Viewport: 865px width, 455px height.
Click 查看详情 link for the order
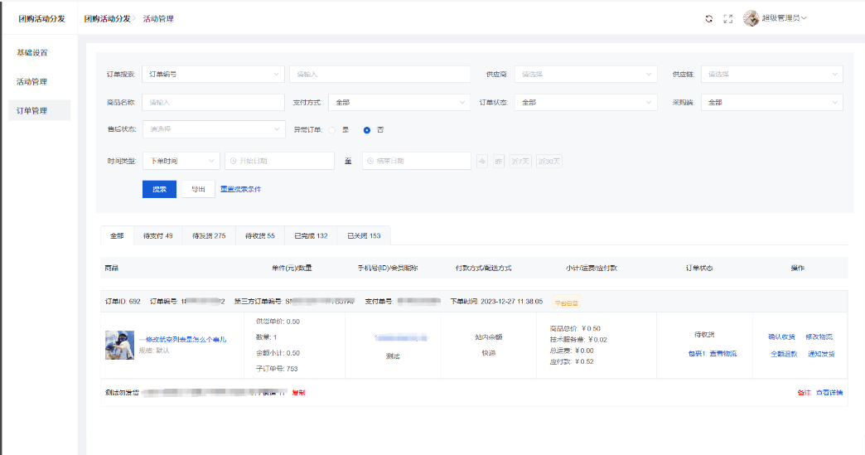[829, 392]
